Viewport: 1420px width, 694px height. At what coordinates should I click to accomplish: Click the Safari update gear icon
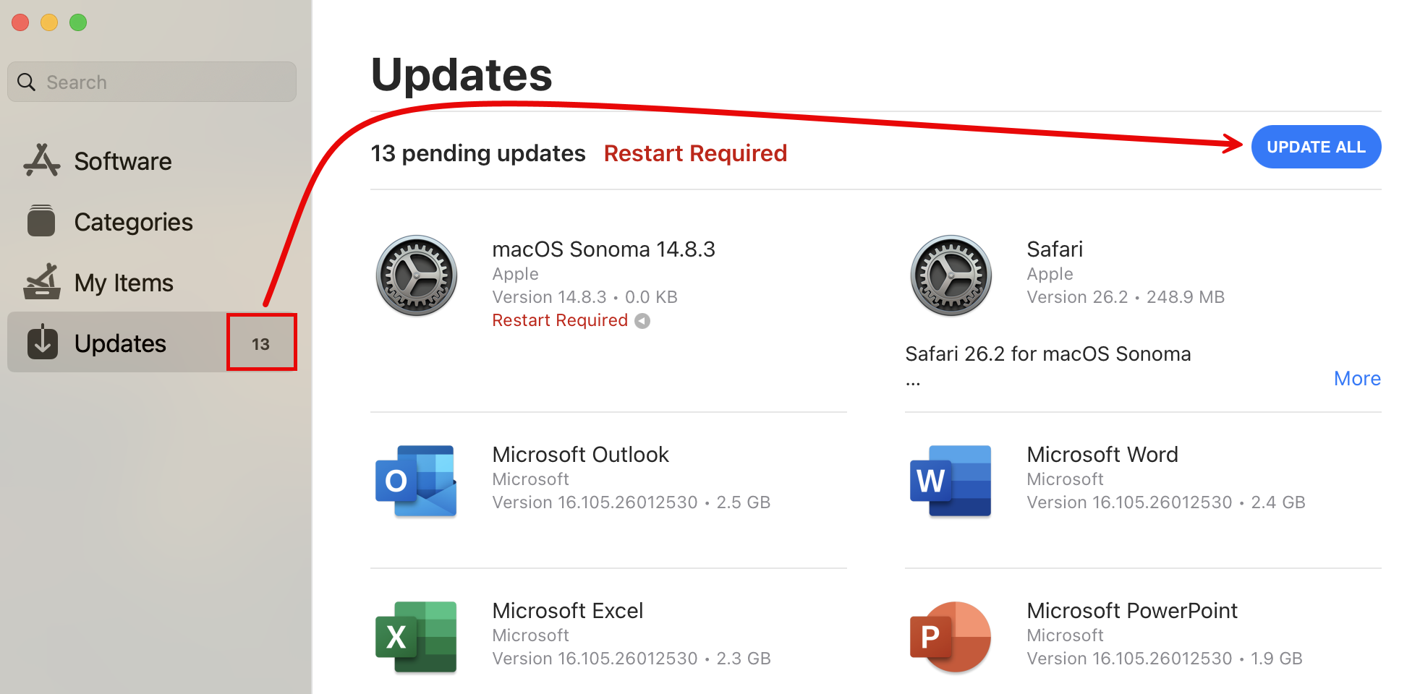pyautogui.click(x=951, y=275)
